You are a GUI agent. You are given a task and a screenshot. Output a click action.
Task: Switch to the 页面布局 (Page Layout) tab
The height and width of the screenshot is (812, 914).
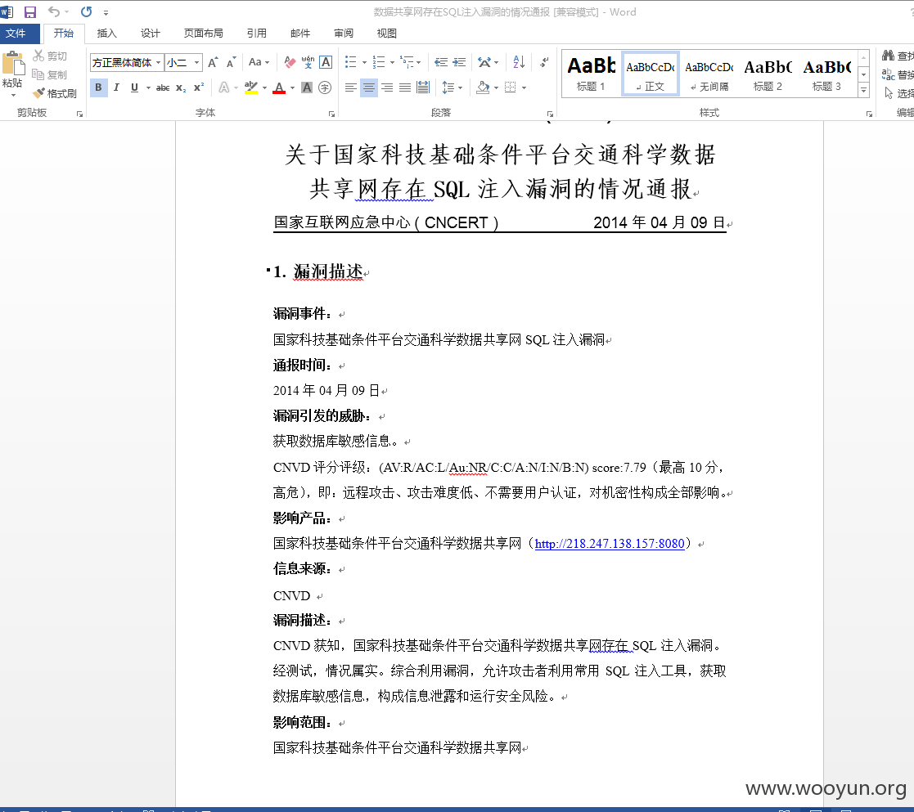(x=204, y=34)
